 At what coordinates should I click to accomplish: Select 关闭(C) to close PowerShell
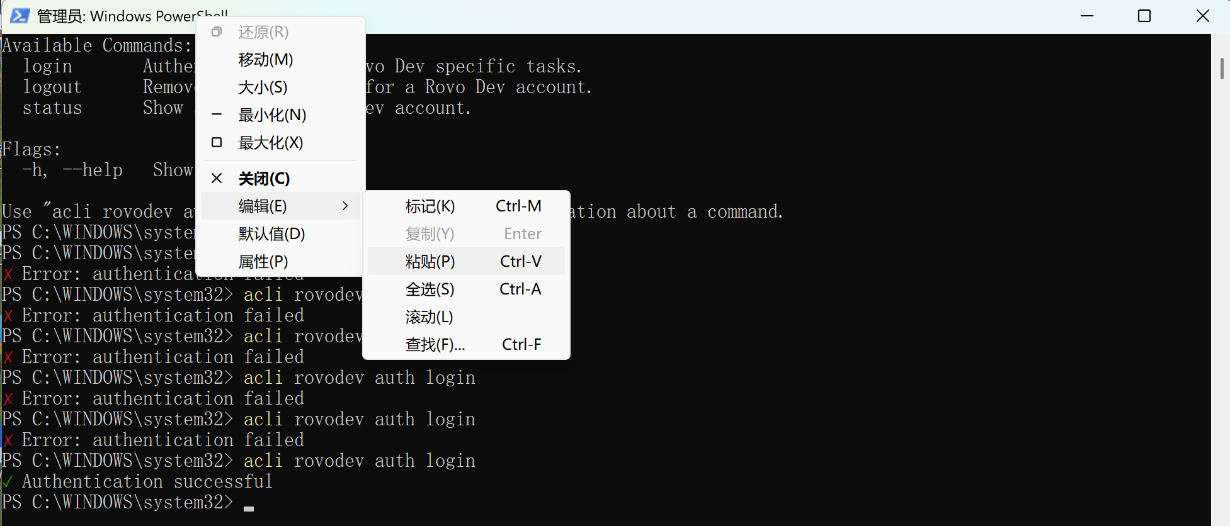[263, 178]
